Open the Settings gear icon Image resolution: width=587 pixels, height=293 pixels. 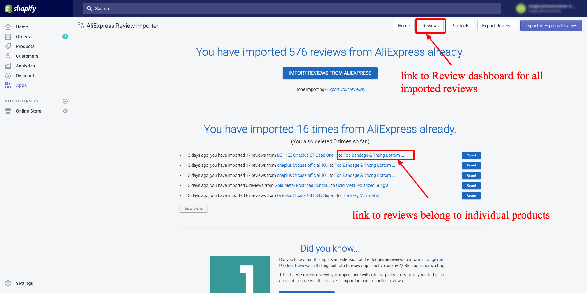coord(8,283)
